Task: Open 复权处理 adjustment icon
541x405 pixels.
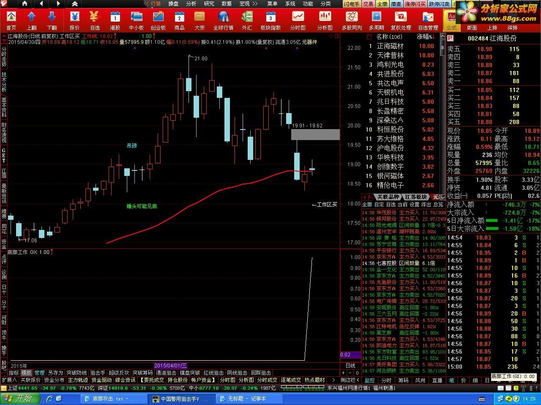Action: click(x=401, y=20)
